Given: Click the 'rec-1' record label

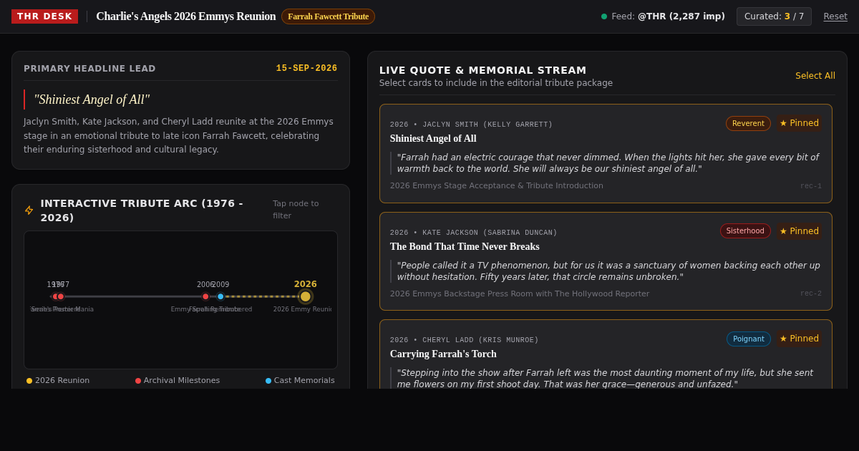Looking at the screenshot, I should coord(811,186).
